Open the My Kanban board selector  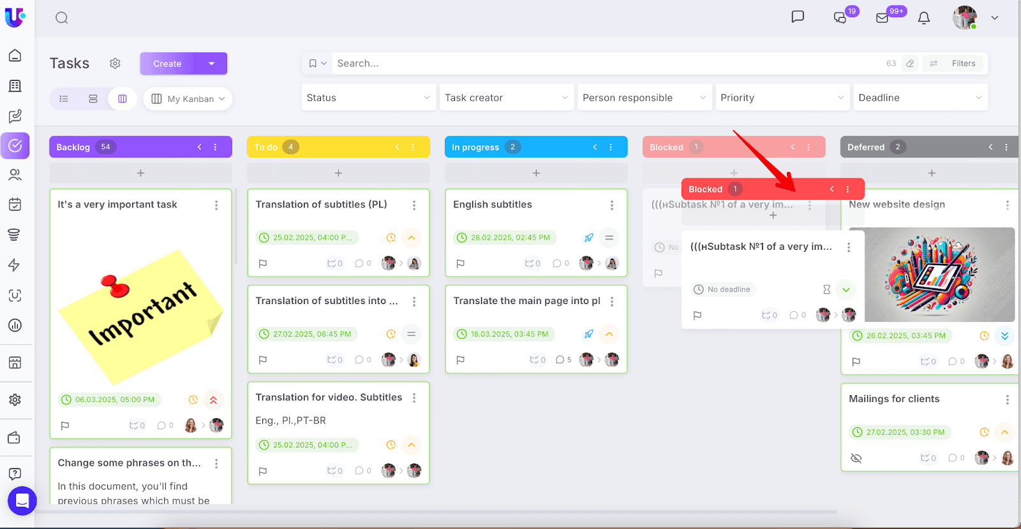coord(188,99)
